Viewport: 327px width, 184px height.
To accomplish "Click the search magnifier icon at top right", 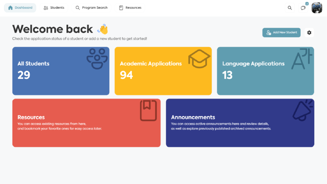I will [x=289, y=8].
